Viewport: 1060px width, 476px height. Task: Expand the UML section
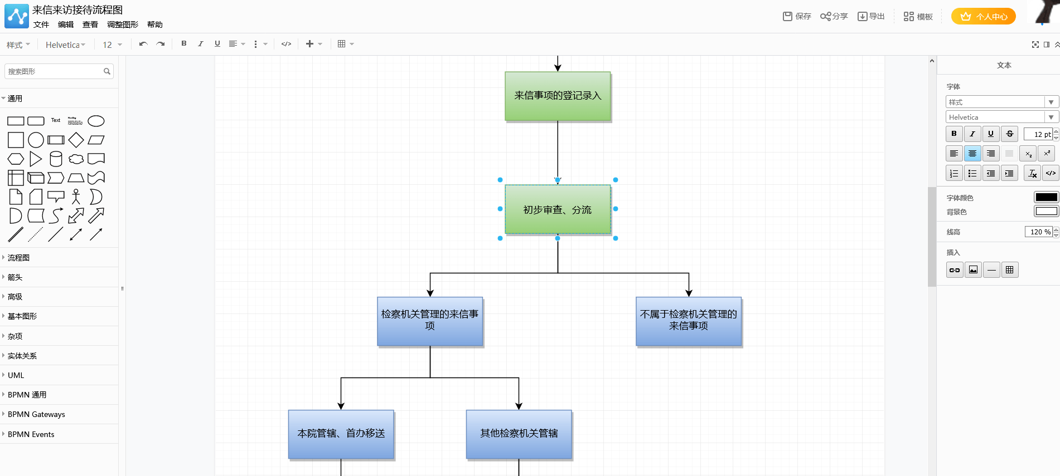pyautogui.click(x=59, y=375)
